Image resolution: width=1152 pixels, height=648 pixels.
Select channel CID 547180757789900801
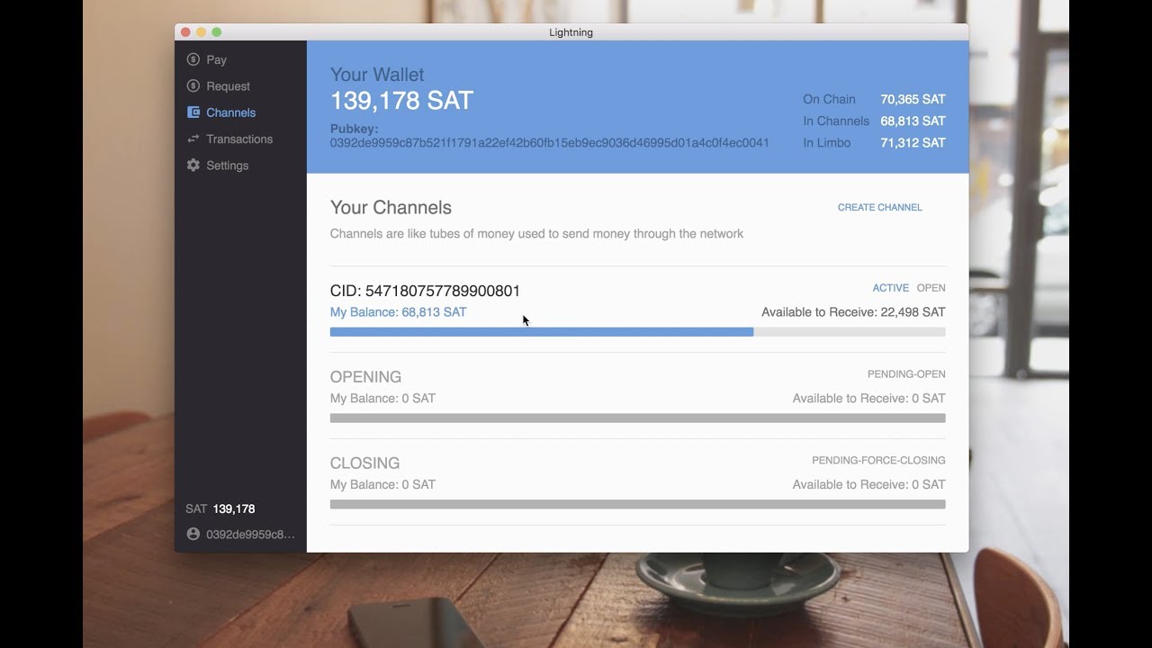point(426,290)
